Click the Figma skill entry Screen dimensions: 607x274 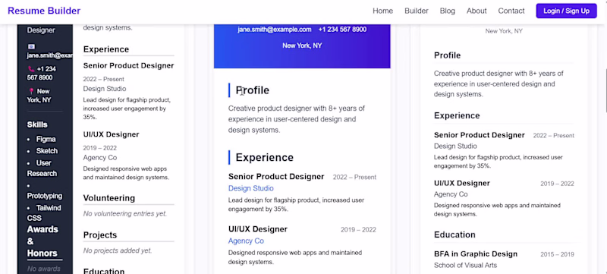pyautogui.click(x=46, y=140)
